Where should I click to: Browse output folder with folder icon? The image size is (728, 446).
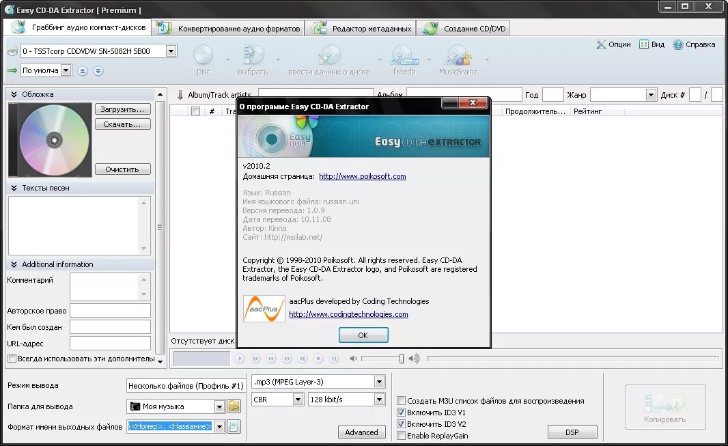tap(234, 406)
